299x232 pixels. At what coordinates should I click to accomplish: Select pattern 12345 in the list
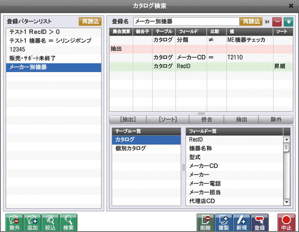[54, 50]
